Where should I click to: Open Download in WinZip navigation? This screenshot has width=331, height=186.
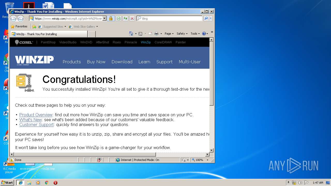coord(122,62)
